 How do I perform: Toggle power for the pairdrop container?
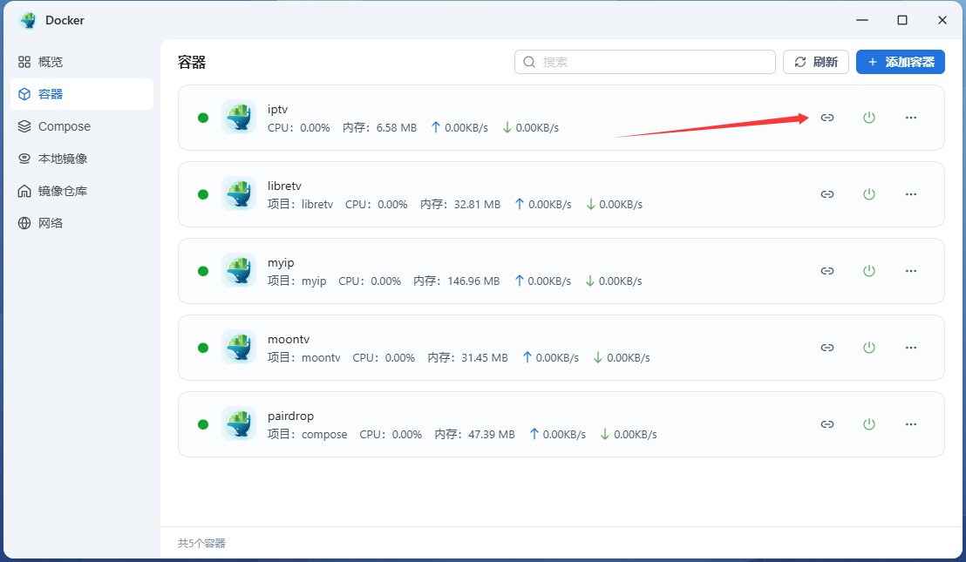(868, 424)
